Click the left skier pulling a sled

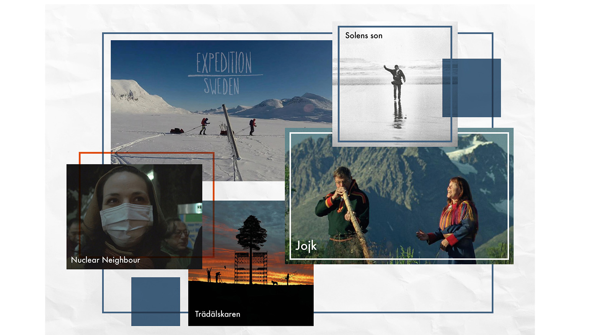(x=204, y=126)
